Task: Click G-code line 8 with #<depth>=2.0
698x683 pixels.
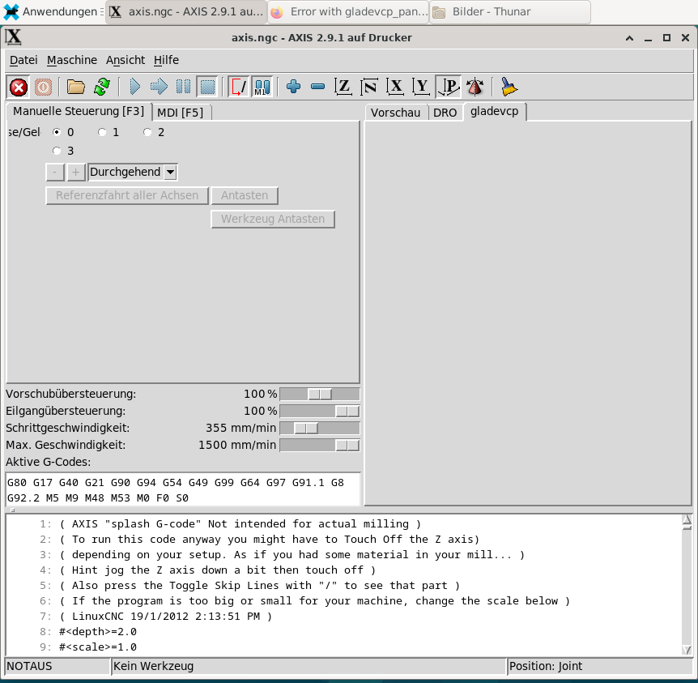Action: [x=98, y=632]
